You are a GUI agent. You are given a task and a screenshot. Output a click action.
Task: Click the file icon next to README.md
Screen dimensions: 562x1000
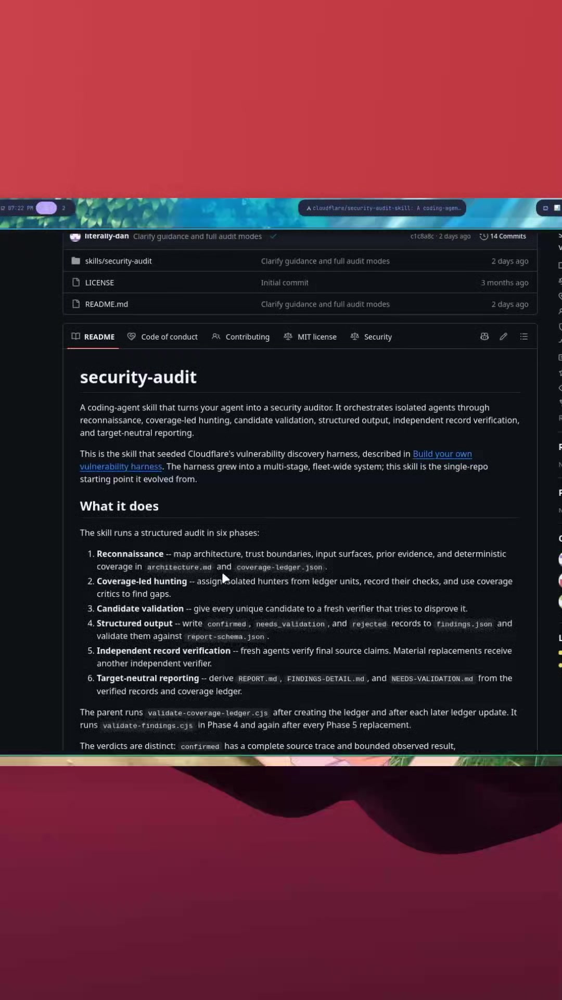76,304
